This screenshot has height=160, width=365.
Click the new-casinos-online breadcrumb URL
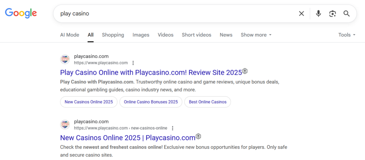(120, 128)
